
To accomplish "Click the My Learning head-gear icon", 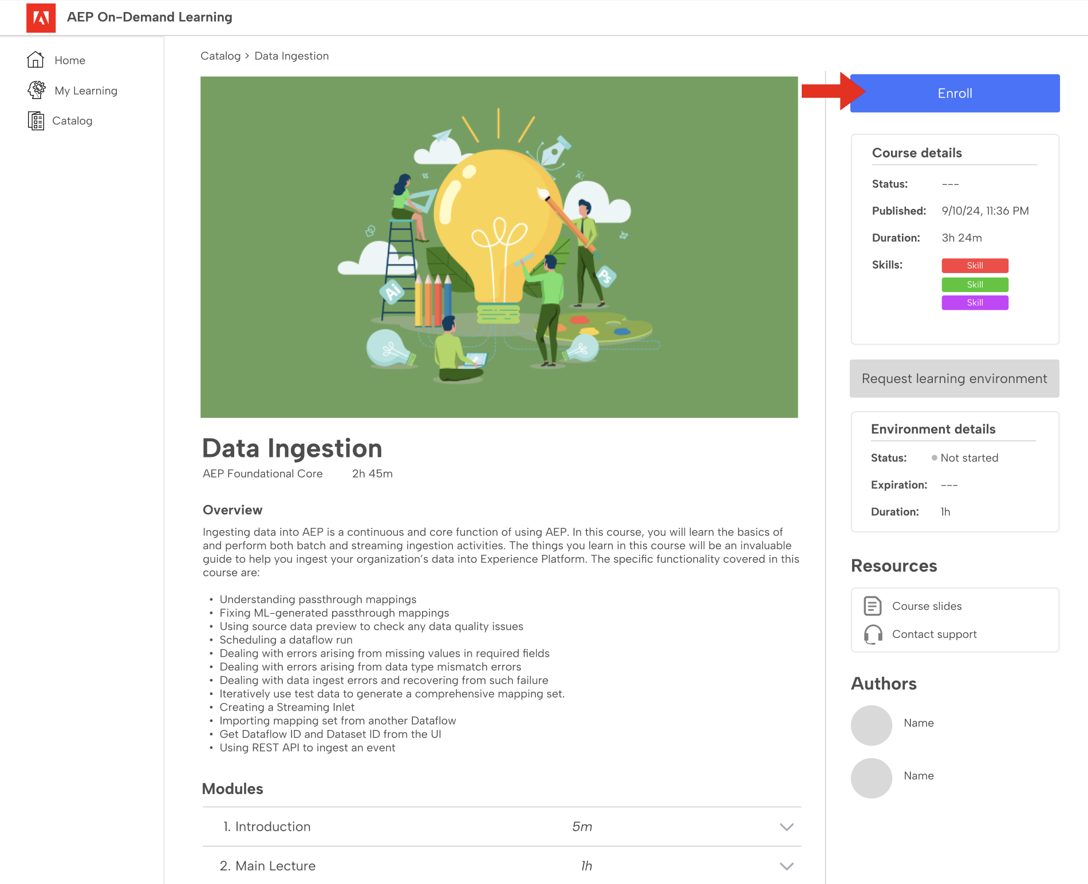I will [x=37, y=90].
